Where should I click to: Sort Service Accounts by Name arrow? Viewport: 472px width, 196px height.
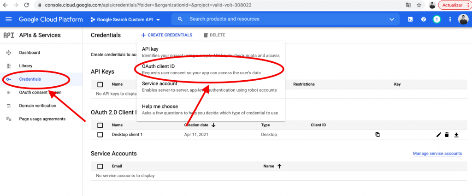point(279,166)
